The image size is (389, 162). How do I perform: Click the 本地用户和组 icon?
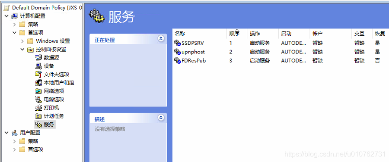coord(38,83)
